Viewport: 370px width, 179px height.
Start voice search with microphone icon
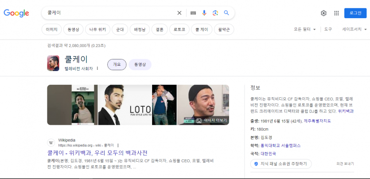pos(204,13)
